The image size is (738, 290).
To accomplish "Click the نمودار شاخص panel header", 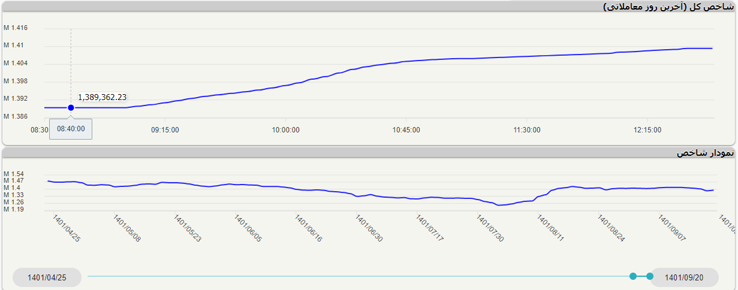I will 704,153.
